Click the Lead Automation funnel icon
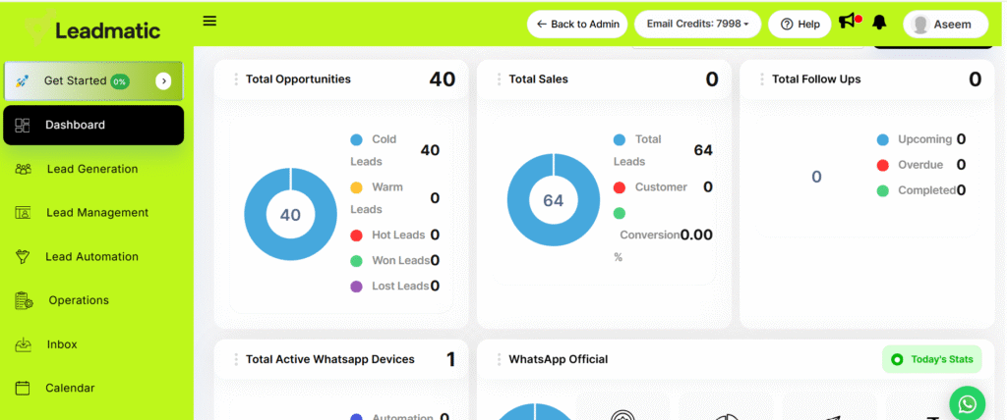1007x420 pixels. click(x=24, y=256)
